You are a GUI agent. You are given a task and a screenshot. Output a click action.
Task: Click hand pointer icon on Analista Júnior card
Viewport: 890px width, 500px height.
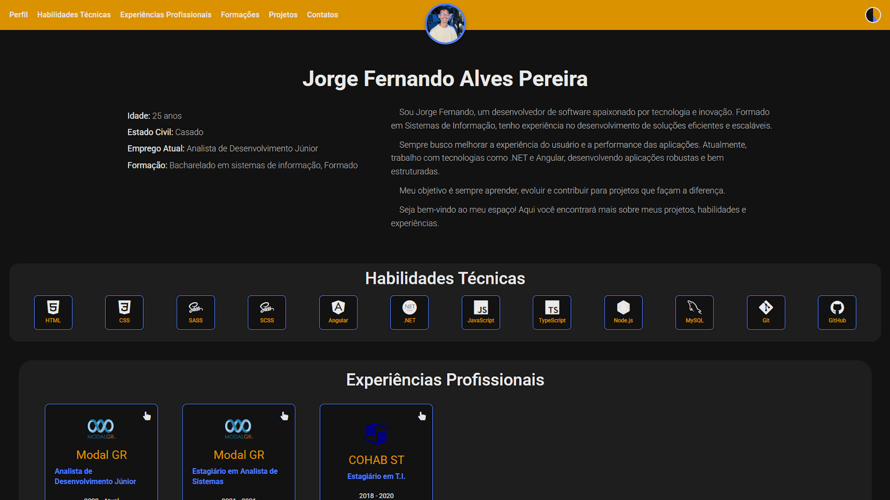147,416
